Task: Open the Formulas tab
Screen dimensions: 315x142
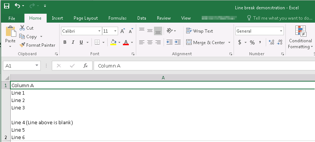Action: (x=117, y=18)
